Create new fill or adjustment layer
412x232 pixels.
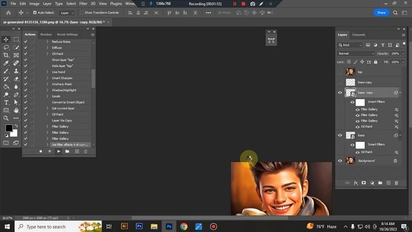tap(372, 183)
